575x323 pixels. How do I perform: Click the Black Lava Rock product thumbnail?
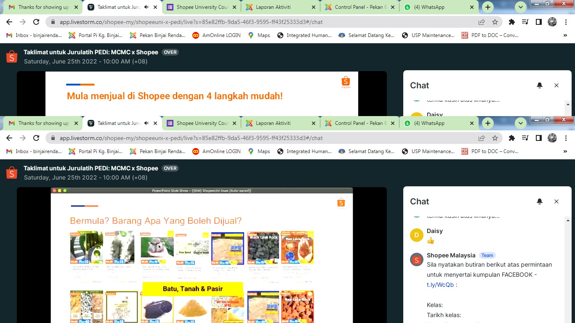tap(263, 248)
